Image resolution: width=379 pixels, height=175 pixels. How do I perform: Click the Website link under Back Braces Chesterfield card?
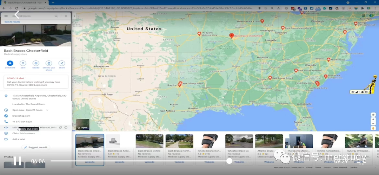coord(90,162)
